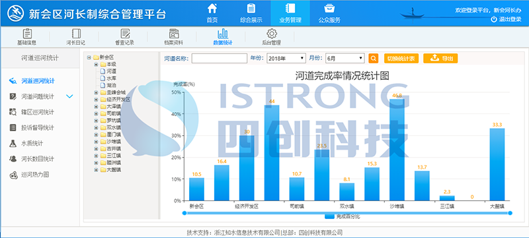Open the 月份 6月 dropdown
This screenshot has width=529, height=238.
345,58
